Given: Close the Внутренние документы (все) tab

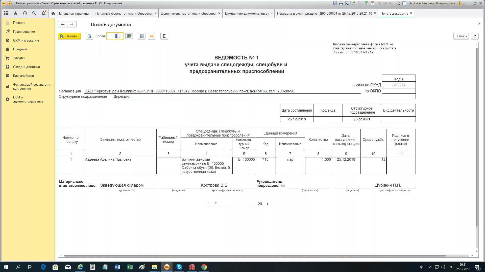Looking at the screenshot, I should click(271, 13).
